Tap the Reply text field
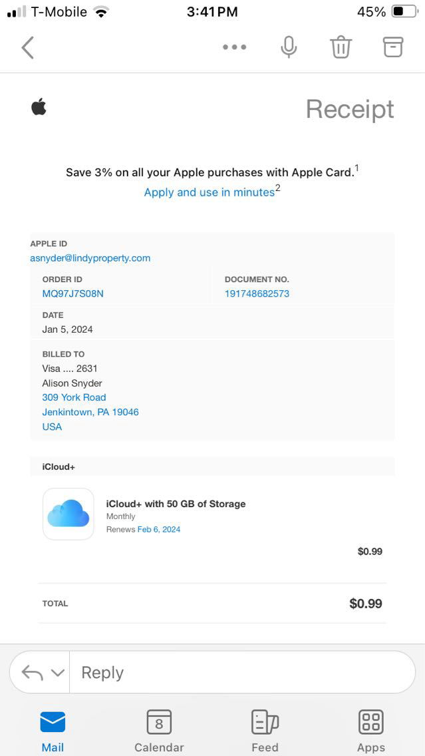The image size is (425, 756). pyautogui.click(x=239, y=672)
